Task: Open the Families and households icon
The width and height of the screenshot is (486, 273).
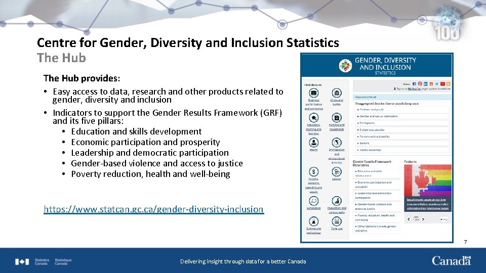Action: [x=337, y=118]
